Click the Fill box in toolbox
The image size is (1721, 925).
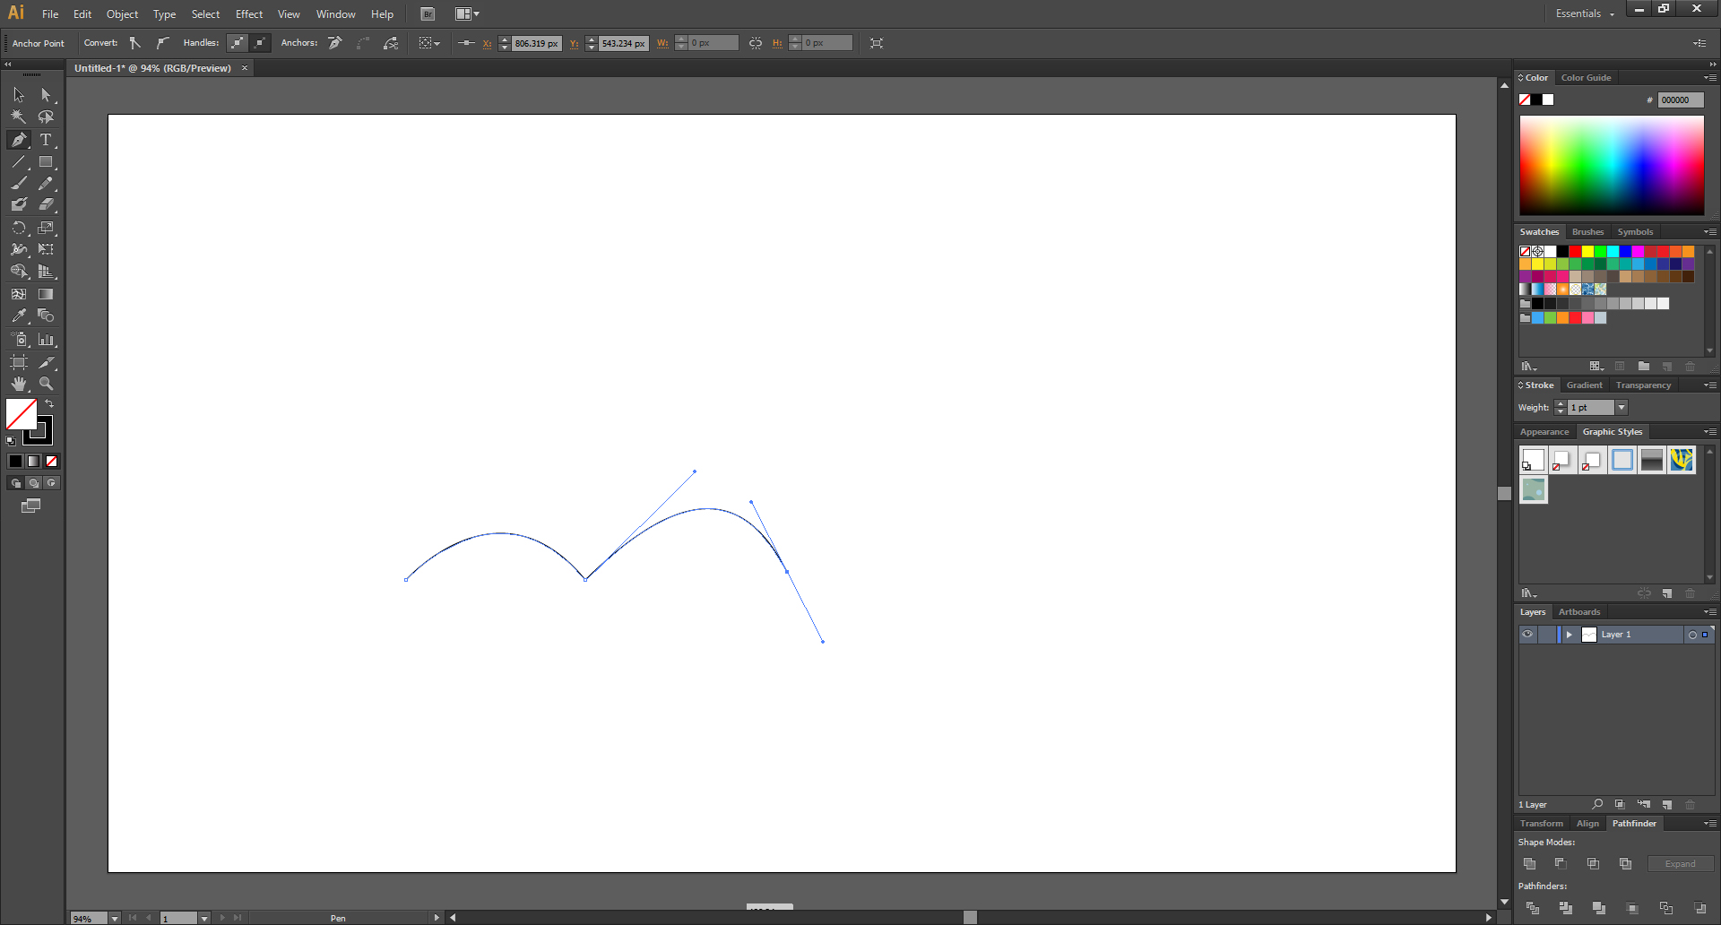22,414
